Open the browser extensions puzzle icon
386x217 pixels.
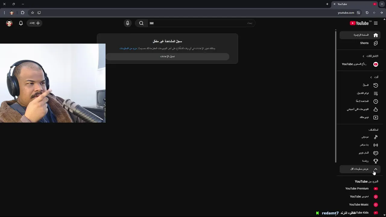point(23,13)
